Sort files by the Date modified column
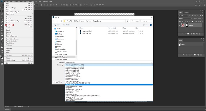The height and width of the screenshot is (111, 206). (x=112, y=28)
